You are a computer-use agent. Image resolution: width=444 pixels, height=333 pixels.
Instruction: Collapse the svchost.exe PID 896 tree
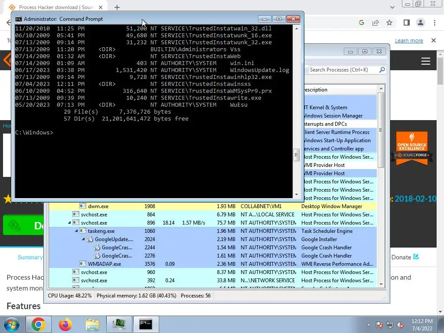click(x=69, y=223)
